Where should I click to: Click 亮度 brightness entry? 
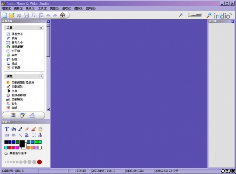pyautogui.click(x=12, y=91)
